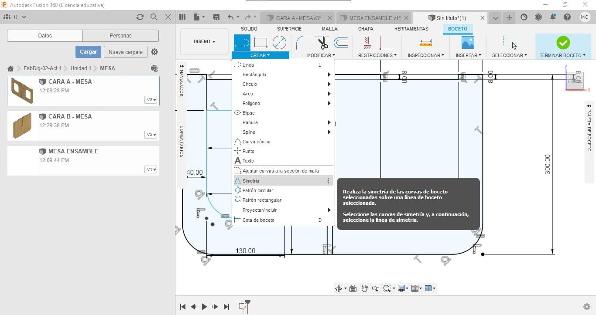Screen dimensions: 596x315
Task: Open the Help question mark menu
Action: pos(567,17)
